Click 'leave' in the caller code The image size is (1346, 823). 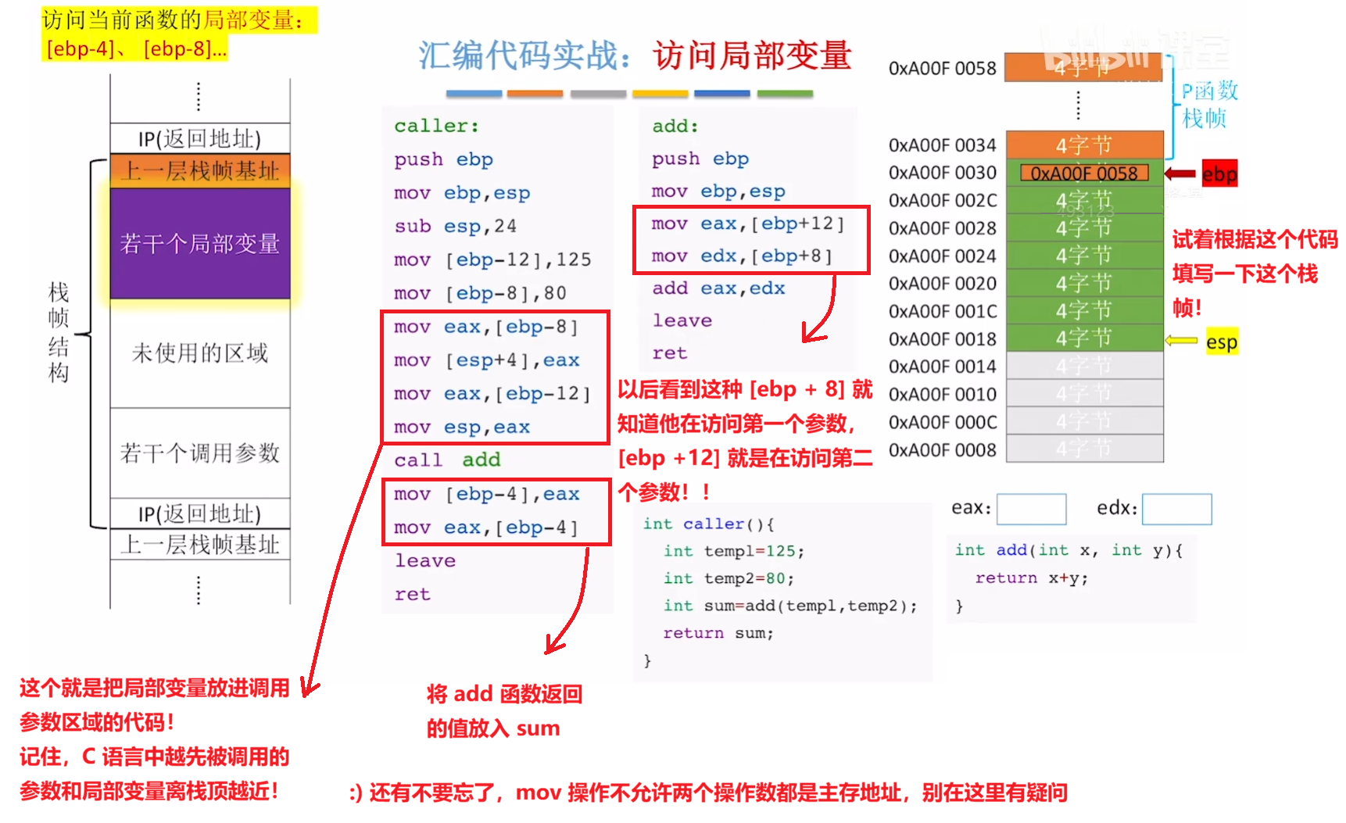(424, 561)
